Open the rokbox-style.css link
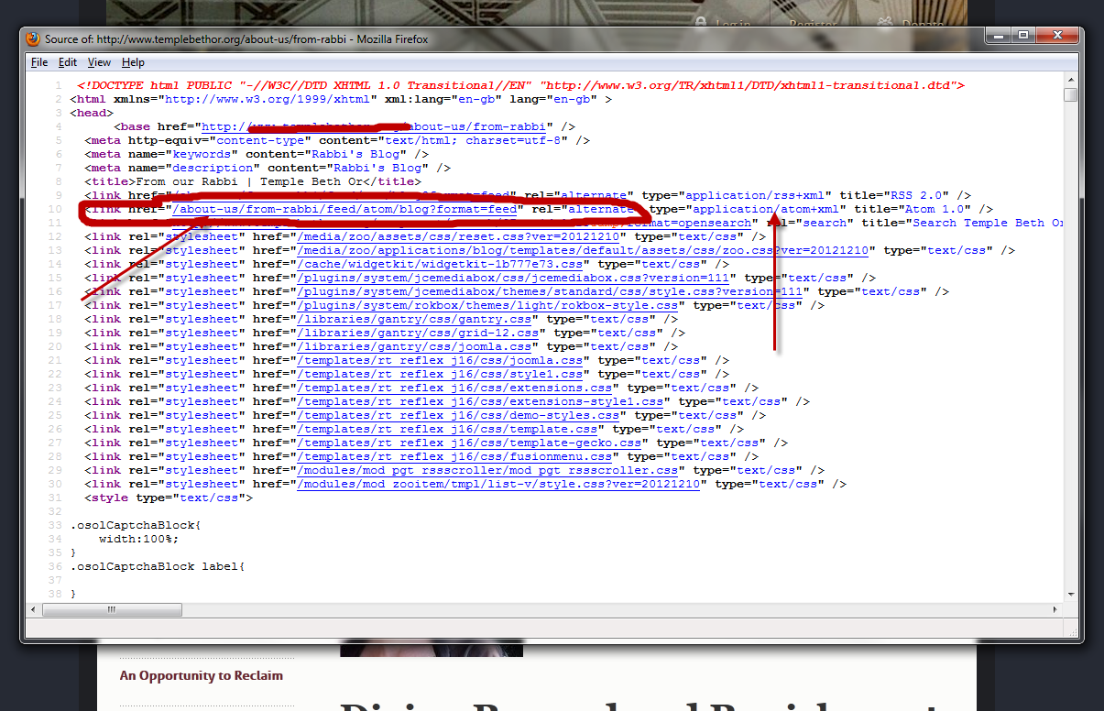The width and height of the screenshot is (1104, 711). 488,305
